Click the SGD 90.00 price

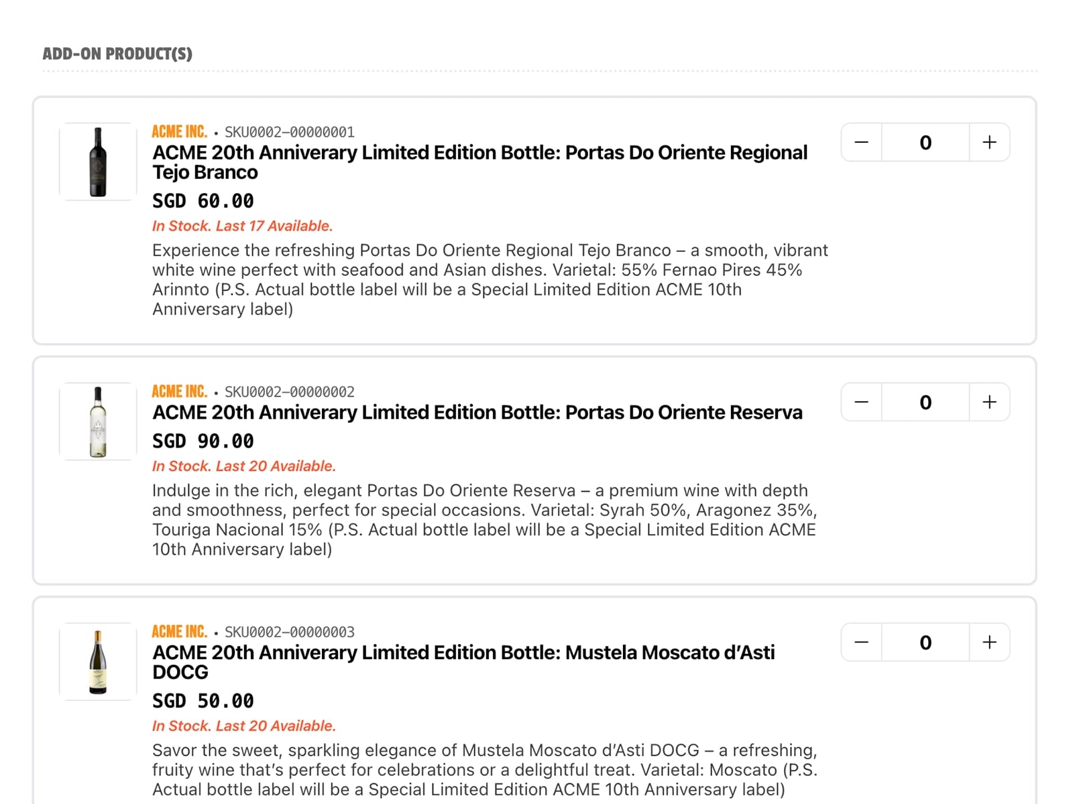click(x=203, y=441)
